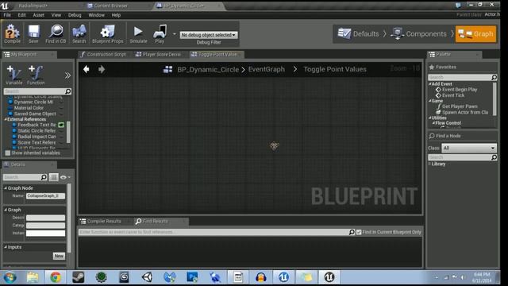Open Chrome from the taskbar
Image resolution: width=508 pixels, height=286 pixels.
pos(56,277)
